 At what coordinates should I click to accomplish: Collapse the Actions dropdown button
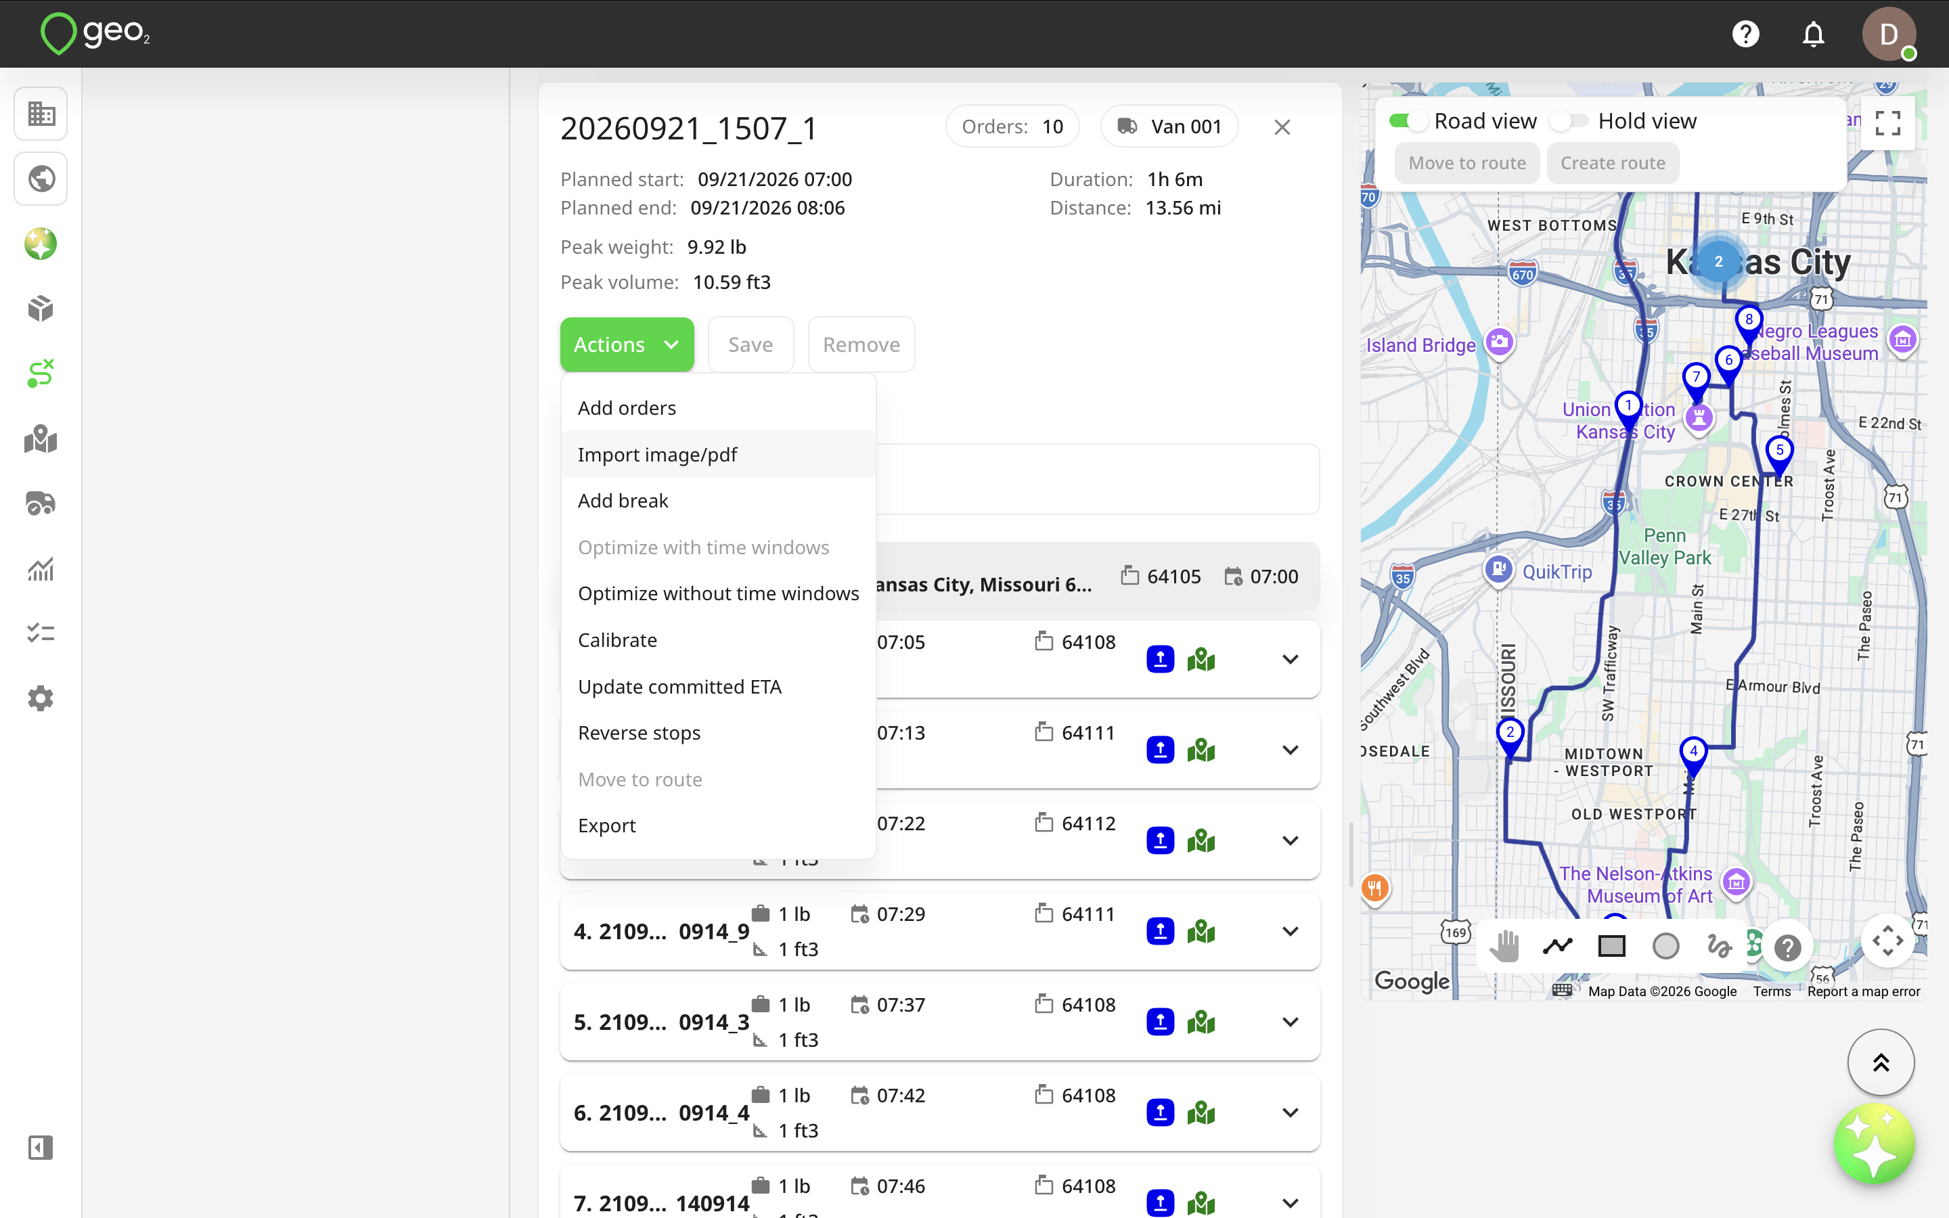(627, 345)
